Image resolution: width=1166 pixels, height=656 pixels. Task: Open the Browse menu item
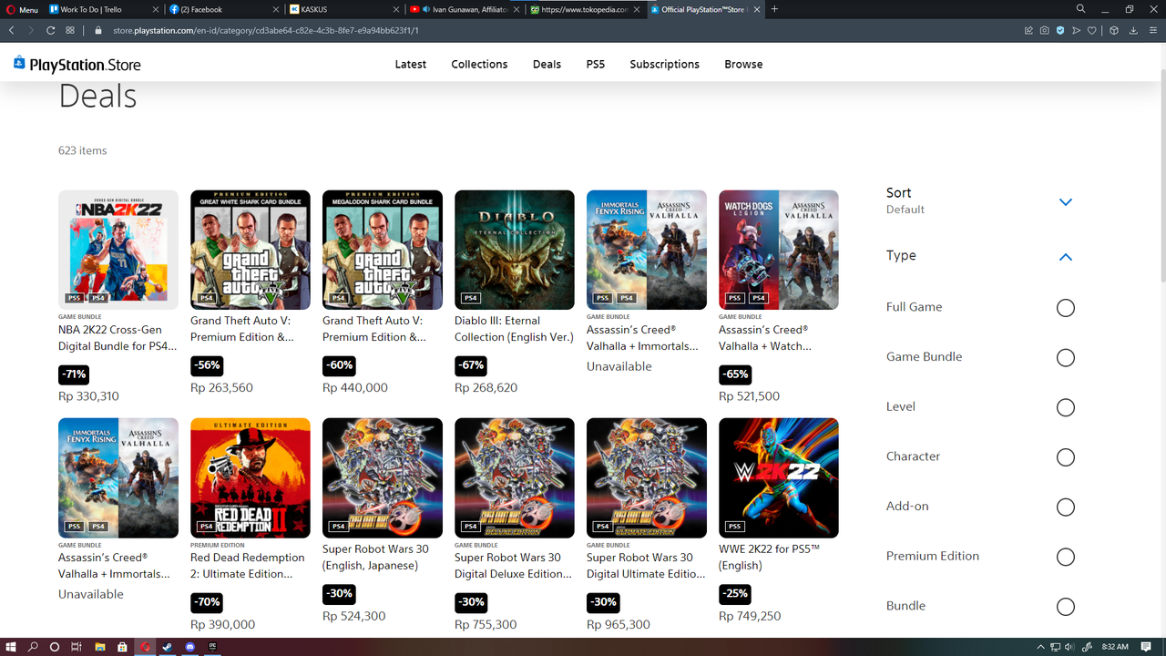click(x=743, y=65)
